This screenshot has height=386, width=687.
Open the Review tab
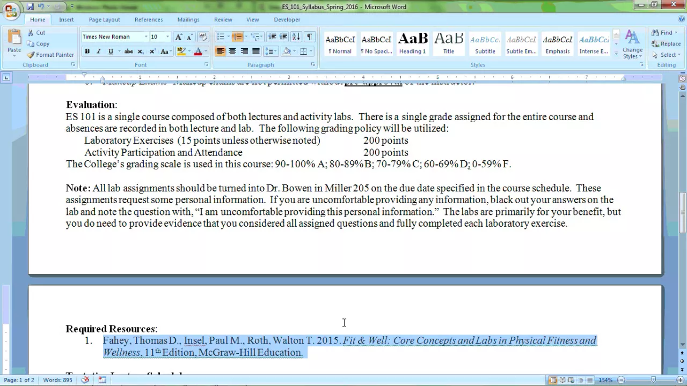(223, 19)
